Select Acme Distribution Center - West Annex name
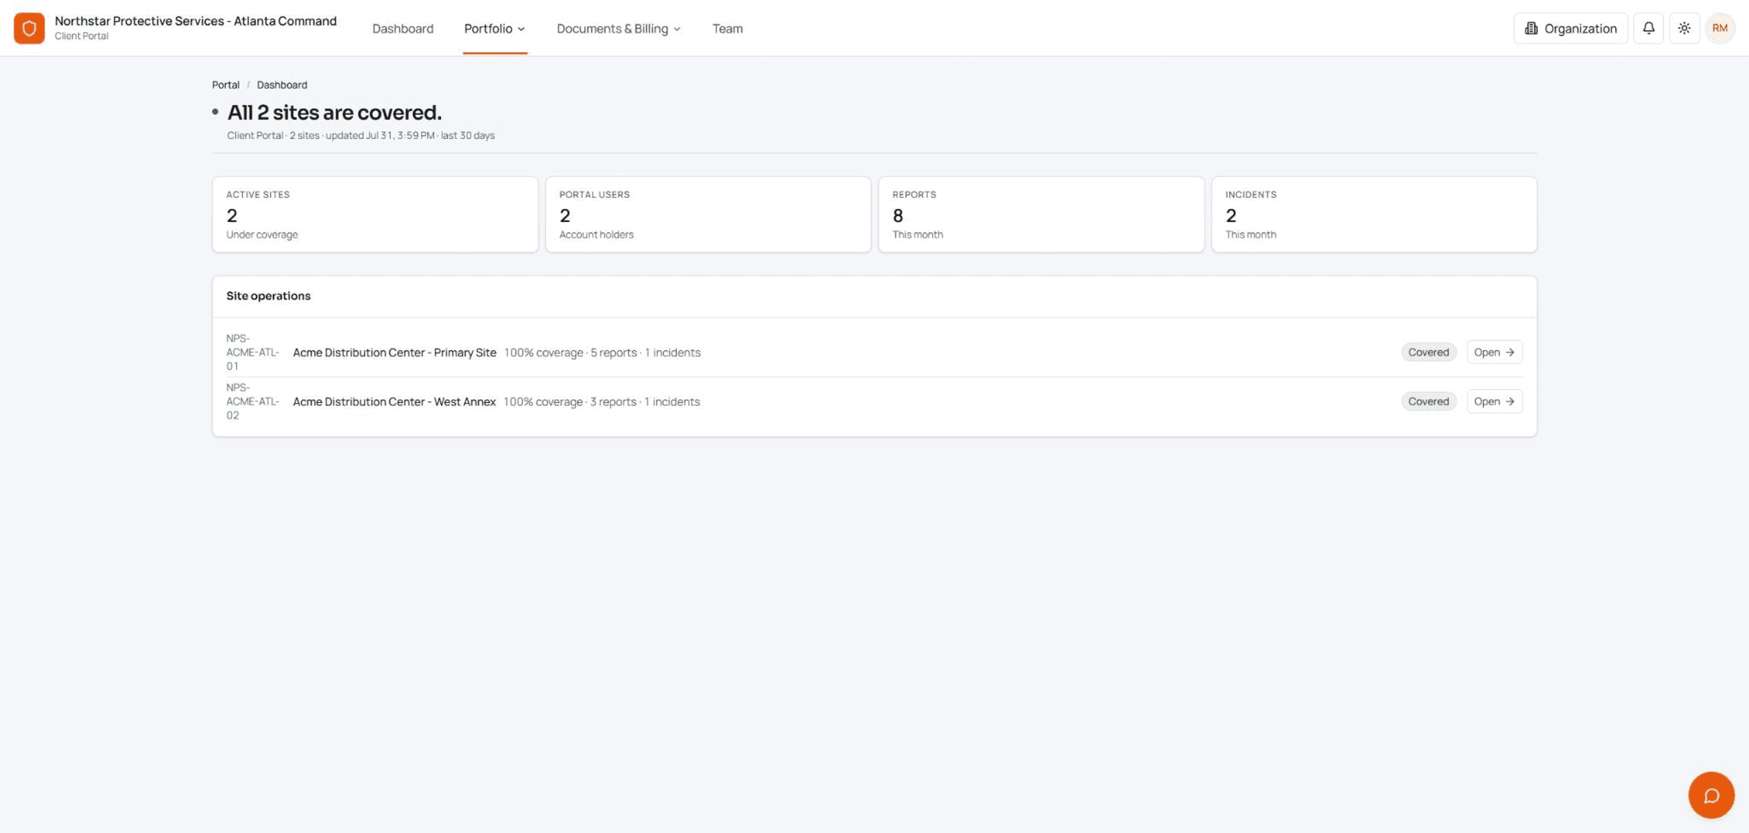 tap(394, 402)
